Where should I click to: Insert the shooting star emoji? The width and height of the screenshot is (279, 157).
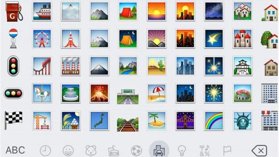point(214,39)
